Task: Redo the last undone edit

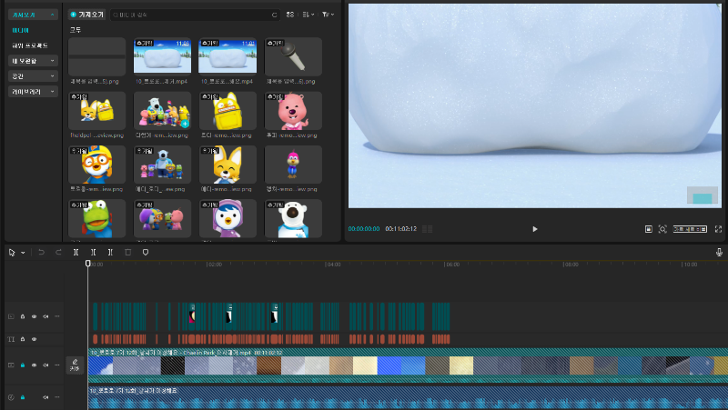Action: pos(58,253)
